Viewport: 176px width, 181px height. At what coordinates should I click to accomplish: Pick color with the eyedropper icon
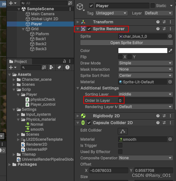(x=170, y=51)
